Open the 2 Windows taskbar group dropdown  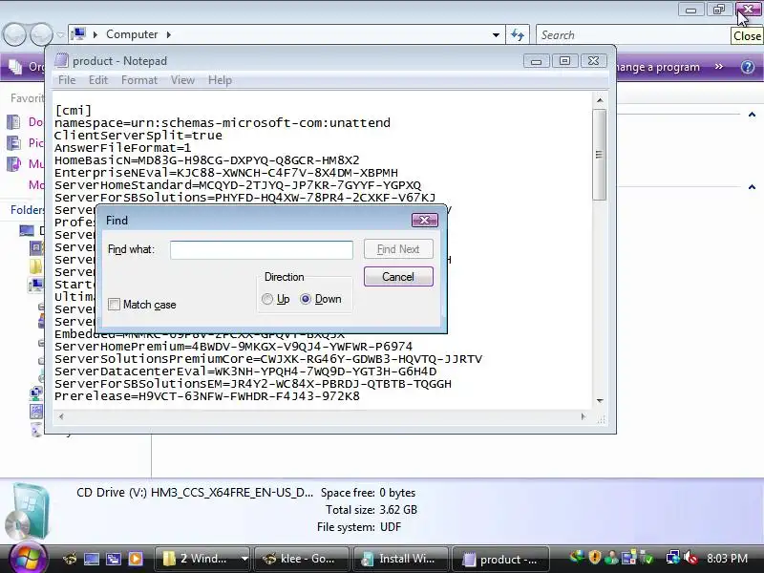click(244, 559)
